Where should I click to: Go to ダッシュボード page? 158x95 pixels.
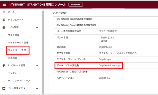pyautogui.click(x=16, y=20)
